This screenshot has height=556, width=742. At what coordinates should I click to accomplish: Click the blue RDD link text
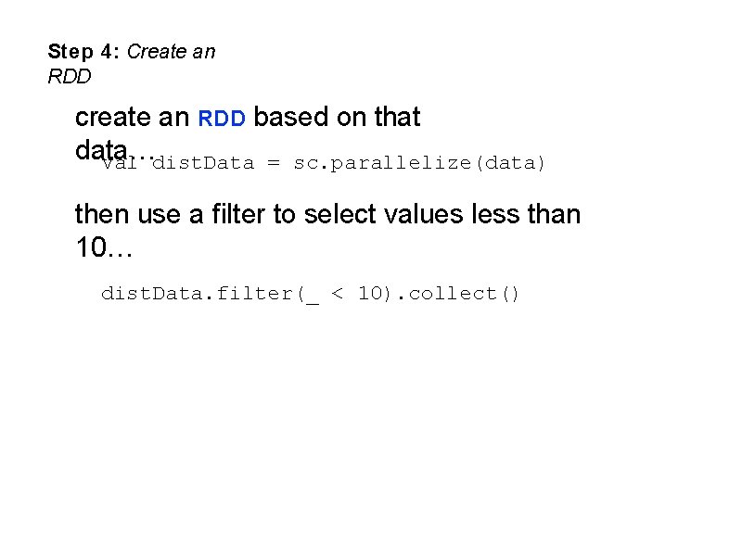coord(223,119)
